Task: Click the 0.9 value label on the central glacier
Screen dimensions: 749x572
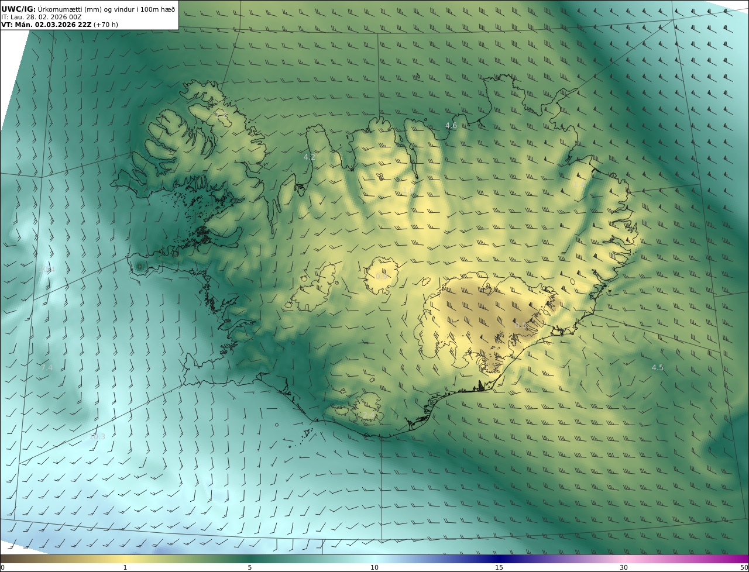Action: pos(381,275)
